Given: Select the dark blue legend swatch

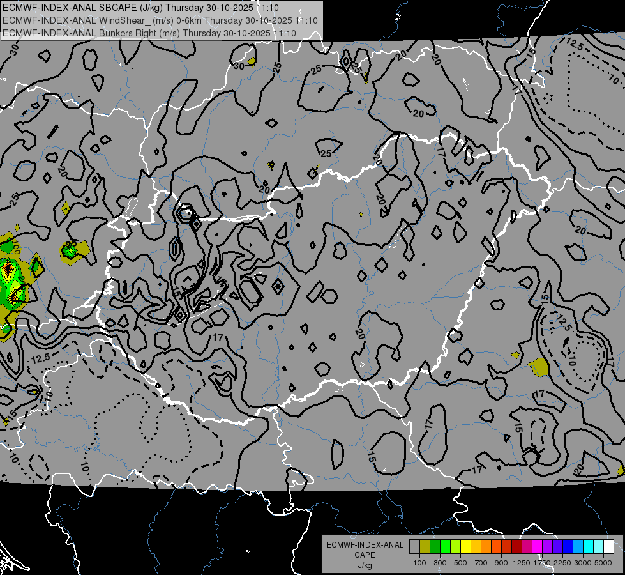Looking at the screenshot, I should point(557,546).
